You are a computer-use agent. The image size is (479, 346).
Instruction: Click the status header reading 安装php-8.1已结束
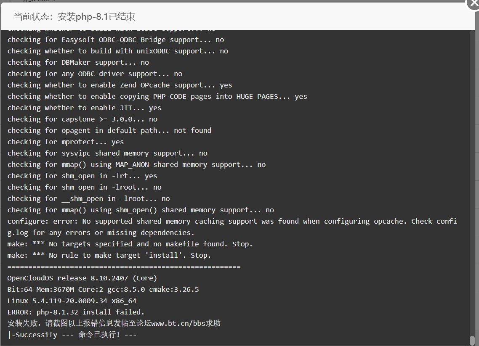click(x=74, y=16)
